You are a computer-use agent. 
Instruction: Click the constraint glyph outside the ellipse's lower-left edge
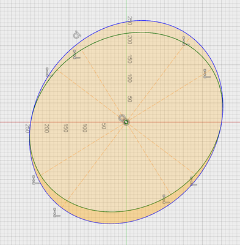[x=35, y=180]
